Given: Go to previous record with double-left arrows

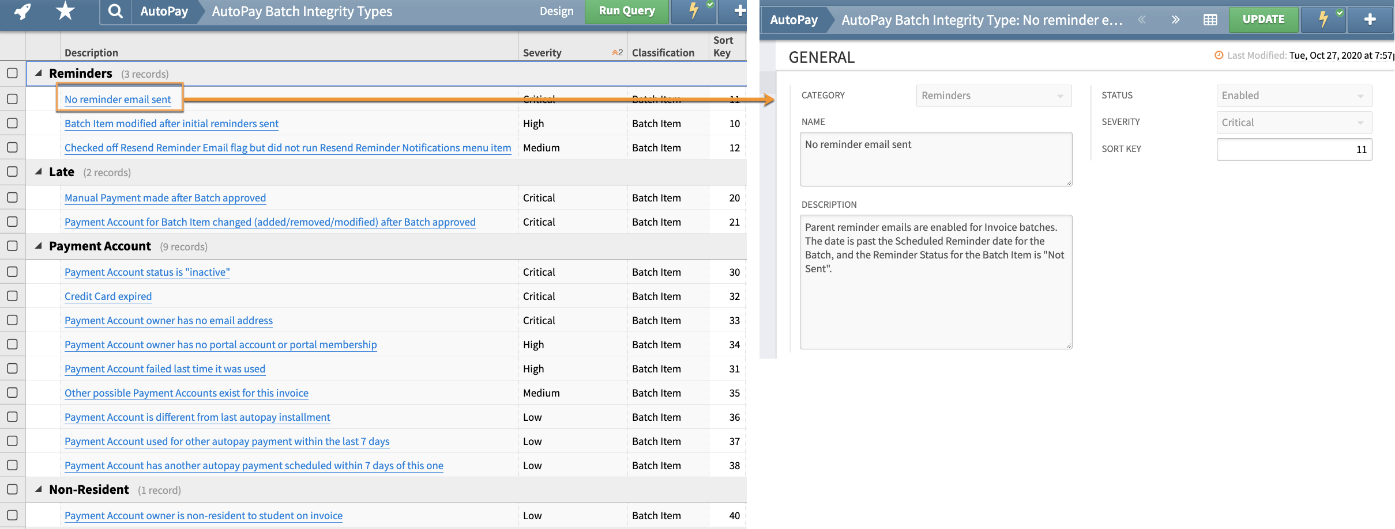Looking at the screenshot, I should point(1141,20).
